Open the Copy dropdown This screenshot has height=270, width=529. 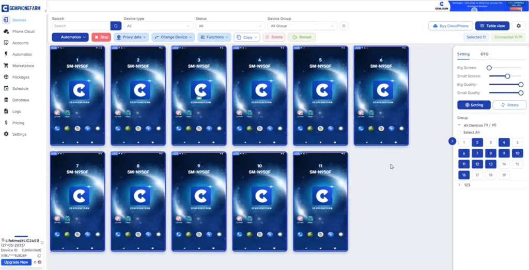[x=246, y=37]
